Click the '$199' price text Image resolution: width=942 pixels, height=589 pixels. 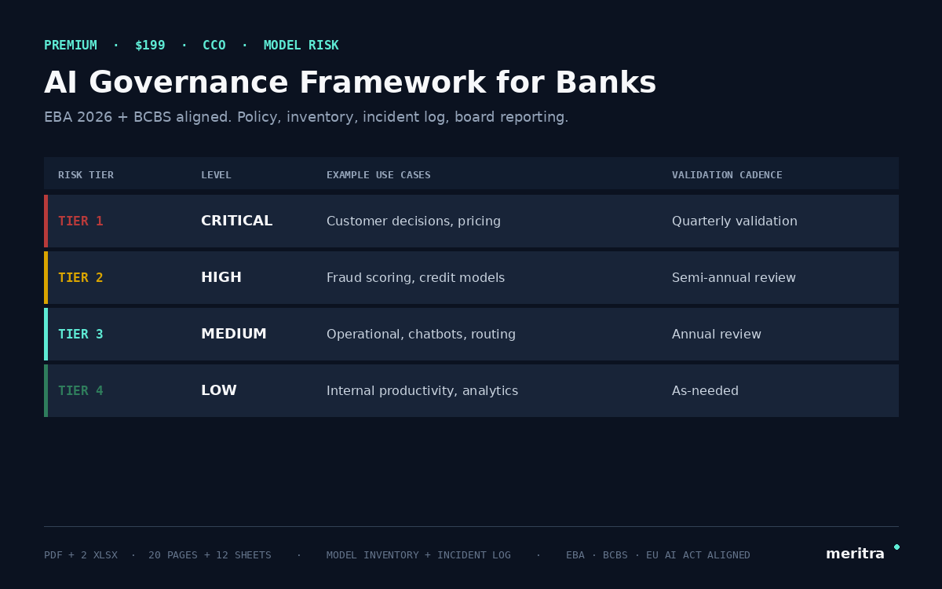click(x=150, y=46)
